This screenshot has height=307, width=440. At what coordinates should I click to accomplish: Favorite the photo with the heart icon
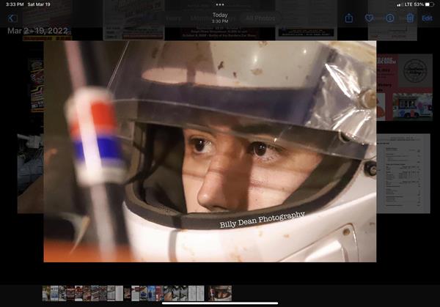(x=370, y=18)
